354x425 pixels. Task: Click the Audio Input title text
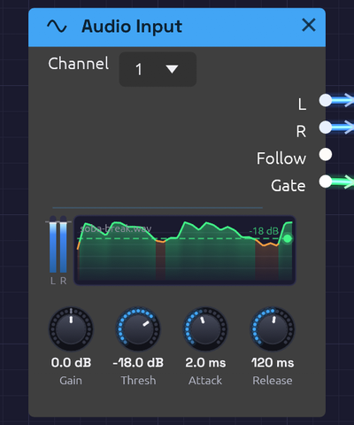tap(132, 27)
